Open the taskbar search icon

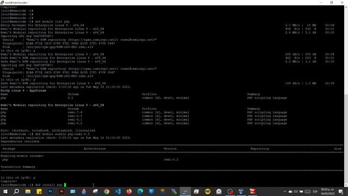(x=16, y=191)
